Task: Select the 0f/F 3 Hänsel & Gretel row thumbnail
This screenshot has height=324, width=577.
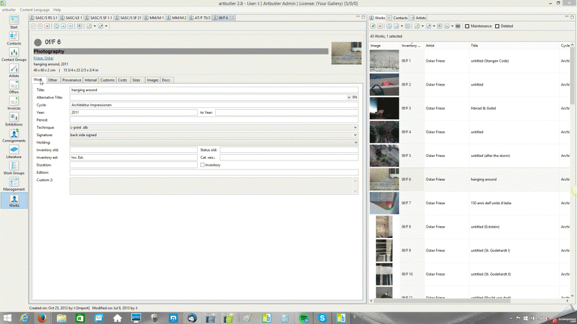Action: (384, 109)
